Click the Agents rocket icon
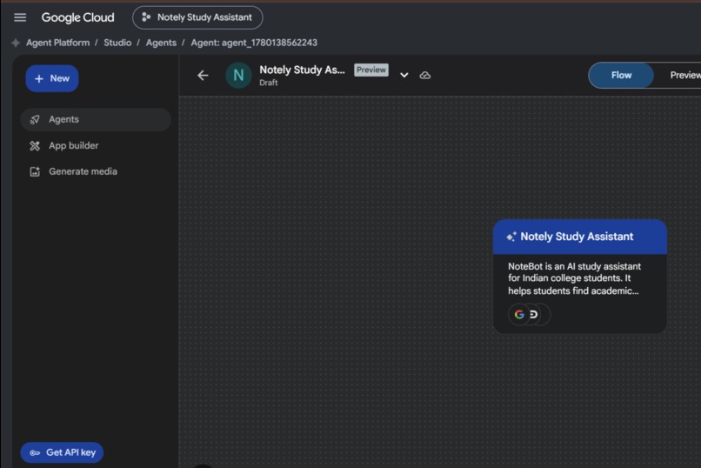Viewport: 701px width, 468px height. pyautogui.click(x=35, y=119)
